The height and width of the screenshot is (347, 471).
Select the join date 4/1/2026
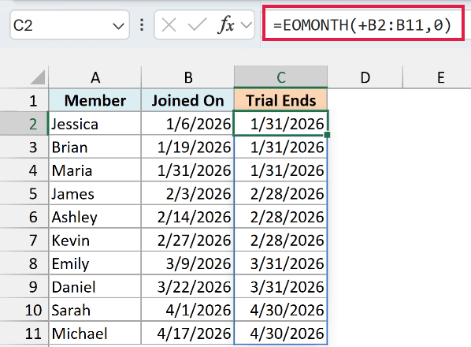187,310
